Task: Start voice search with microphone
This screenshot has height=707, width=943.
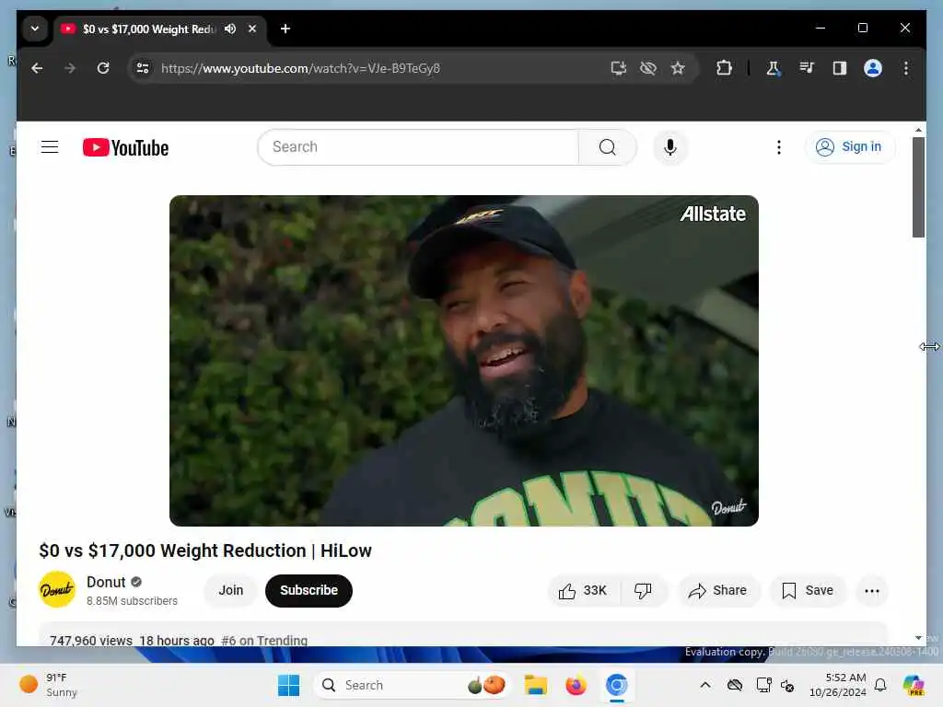Action: (x=670, y=147)
